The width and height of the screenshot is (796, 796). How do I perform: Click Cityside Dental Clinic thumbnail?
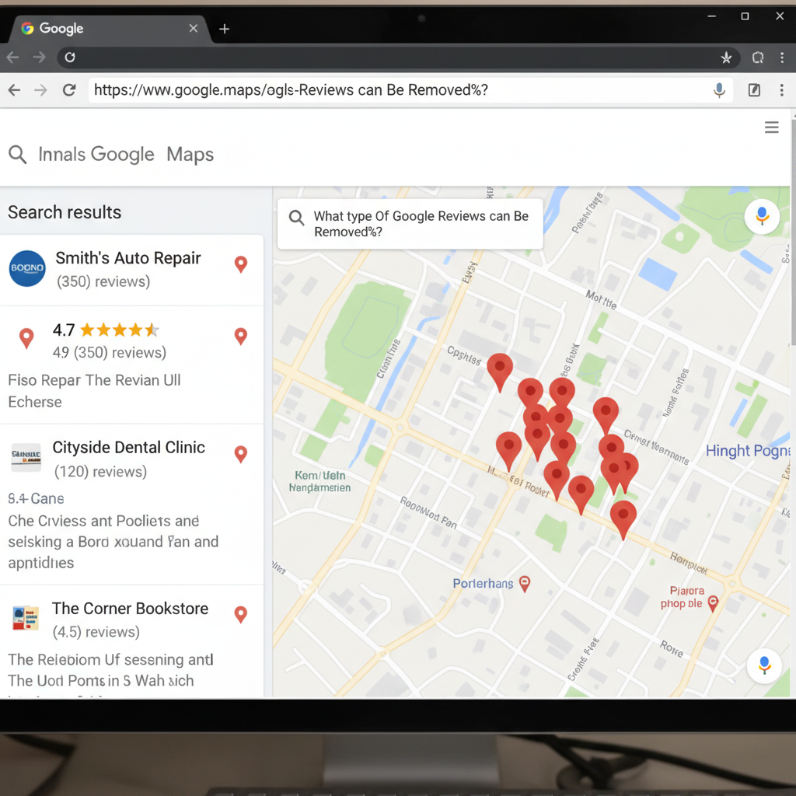26,457
